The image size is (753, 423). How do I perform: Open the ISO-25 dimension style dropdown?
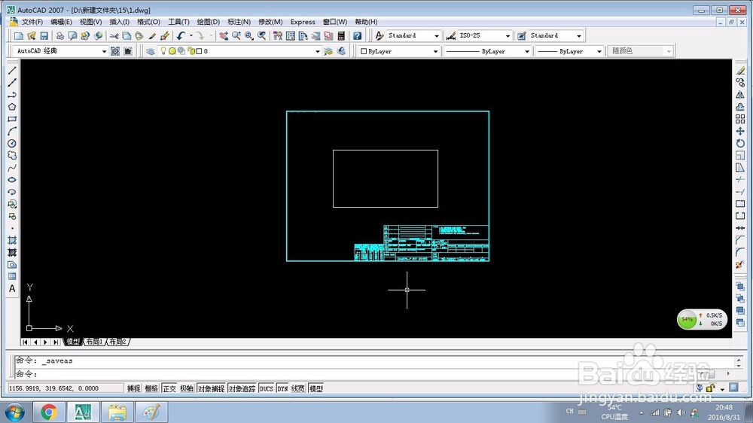(508, 36)
